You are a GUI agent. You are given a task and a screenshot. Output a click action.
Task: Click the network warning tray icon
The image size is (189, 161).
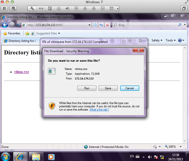162,157
